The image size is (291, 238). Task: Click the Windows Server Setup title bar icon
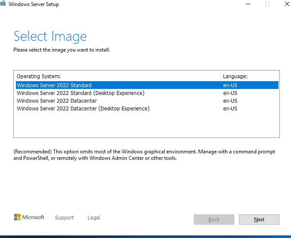coord(4,4)
